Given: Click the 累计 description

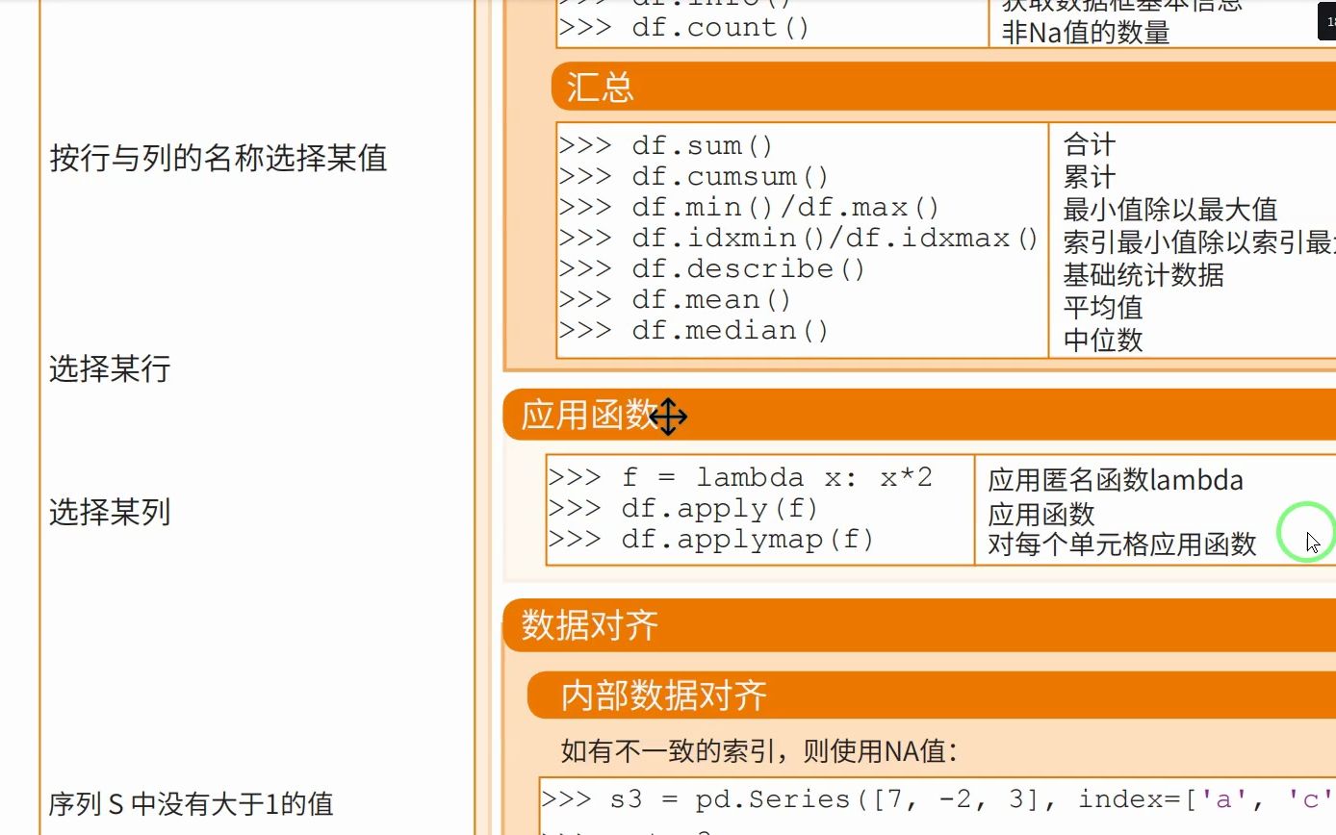Looking at the screenshot, I should tap(1089, 178).
